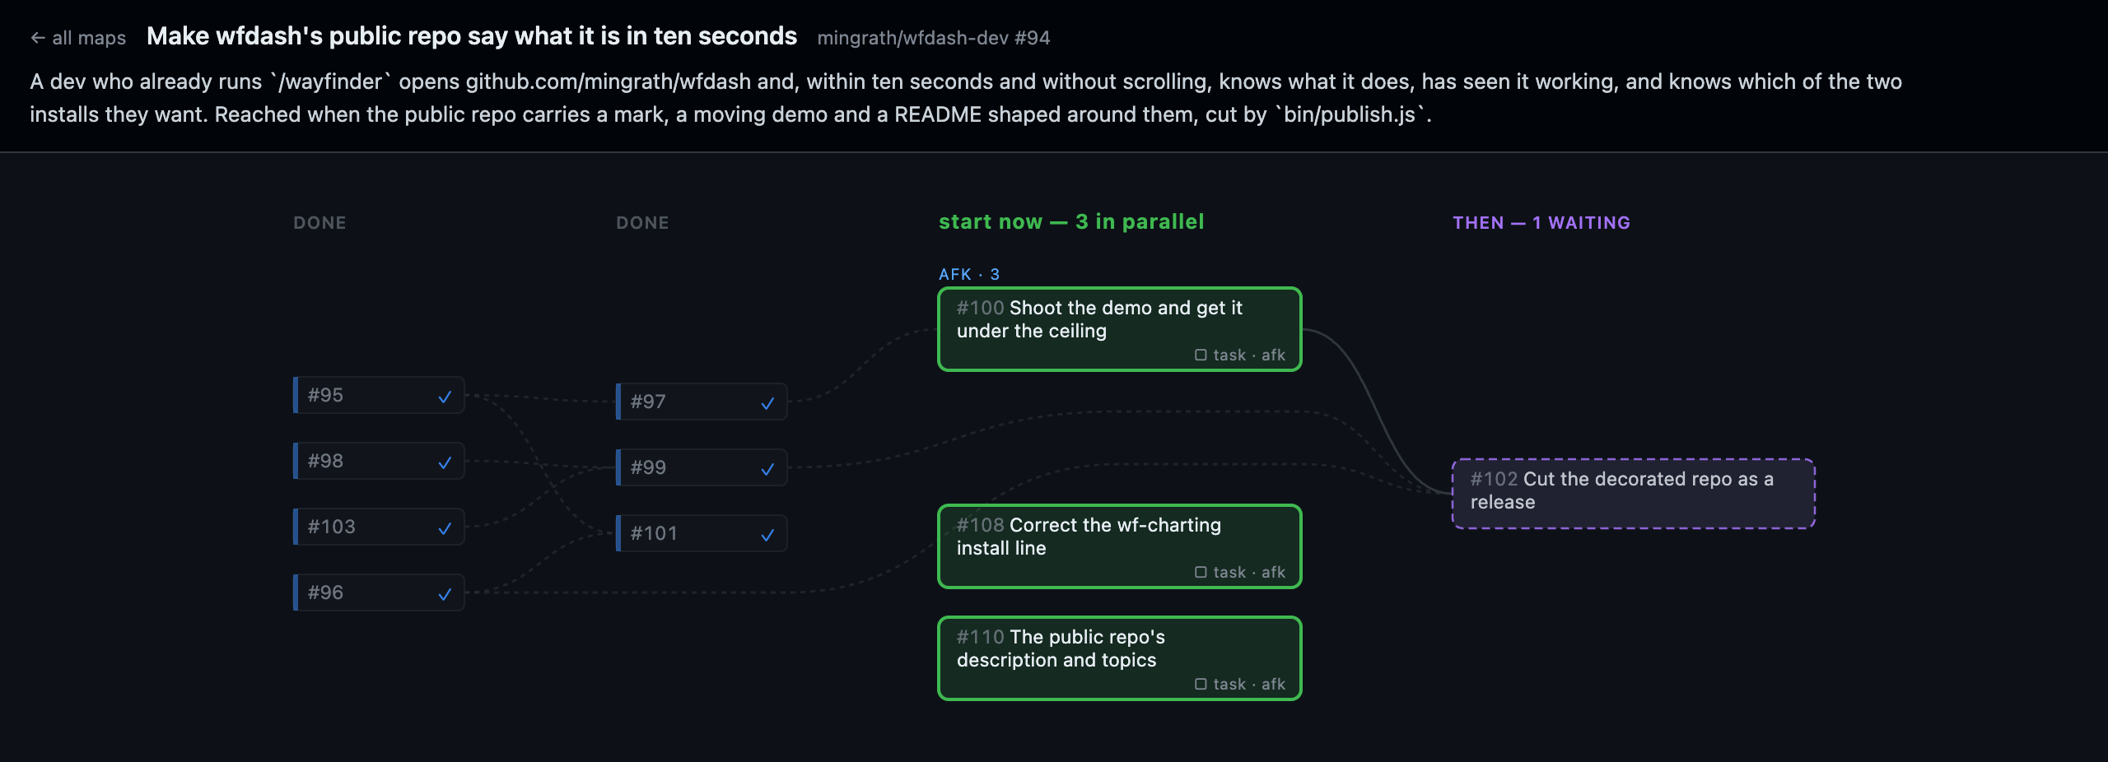Click the checkmark on issue #103

click(x=445, y=528)
